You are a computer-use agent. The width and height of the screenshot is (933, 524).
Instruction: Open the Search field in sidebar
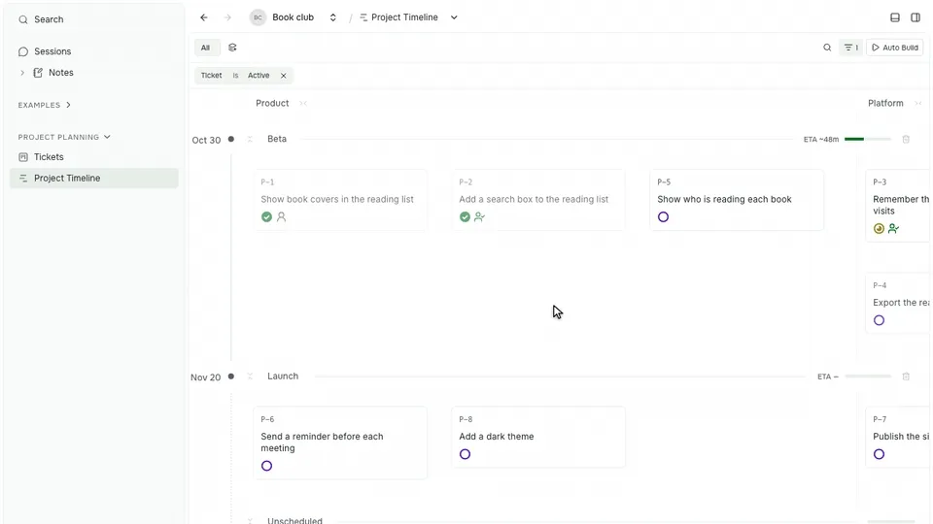(94, 19)
